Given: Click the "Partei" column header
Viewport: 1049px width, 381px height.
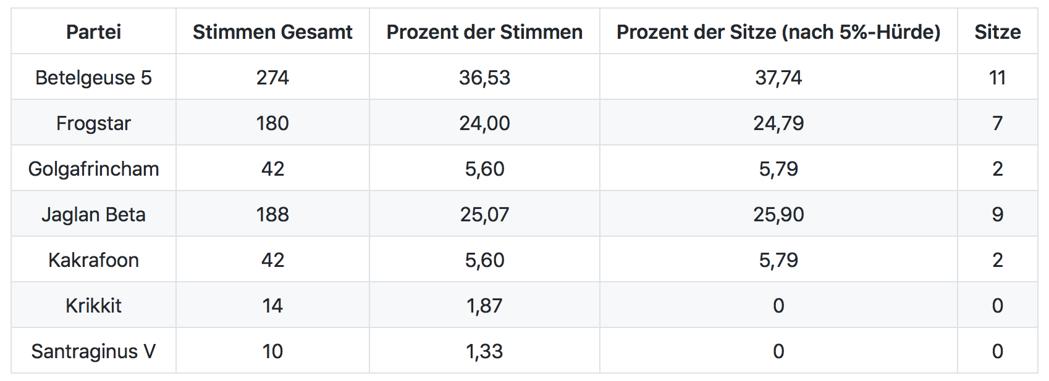Looking at the screenshot, I should point(93,32).
